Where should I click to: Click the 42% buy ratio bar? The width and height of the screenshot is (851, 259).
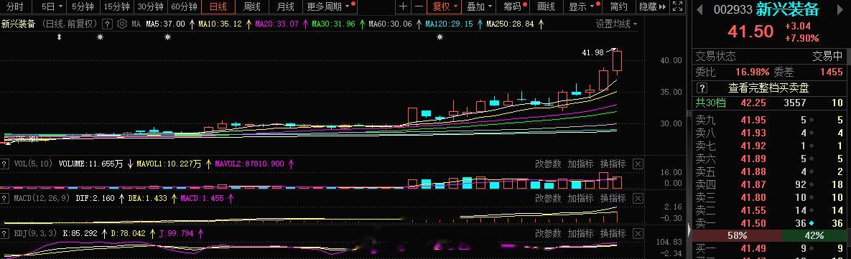[x=814, y=236]
